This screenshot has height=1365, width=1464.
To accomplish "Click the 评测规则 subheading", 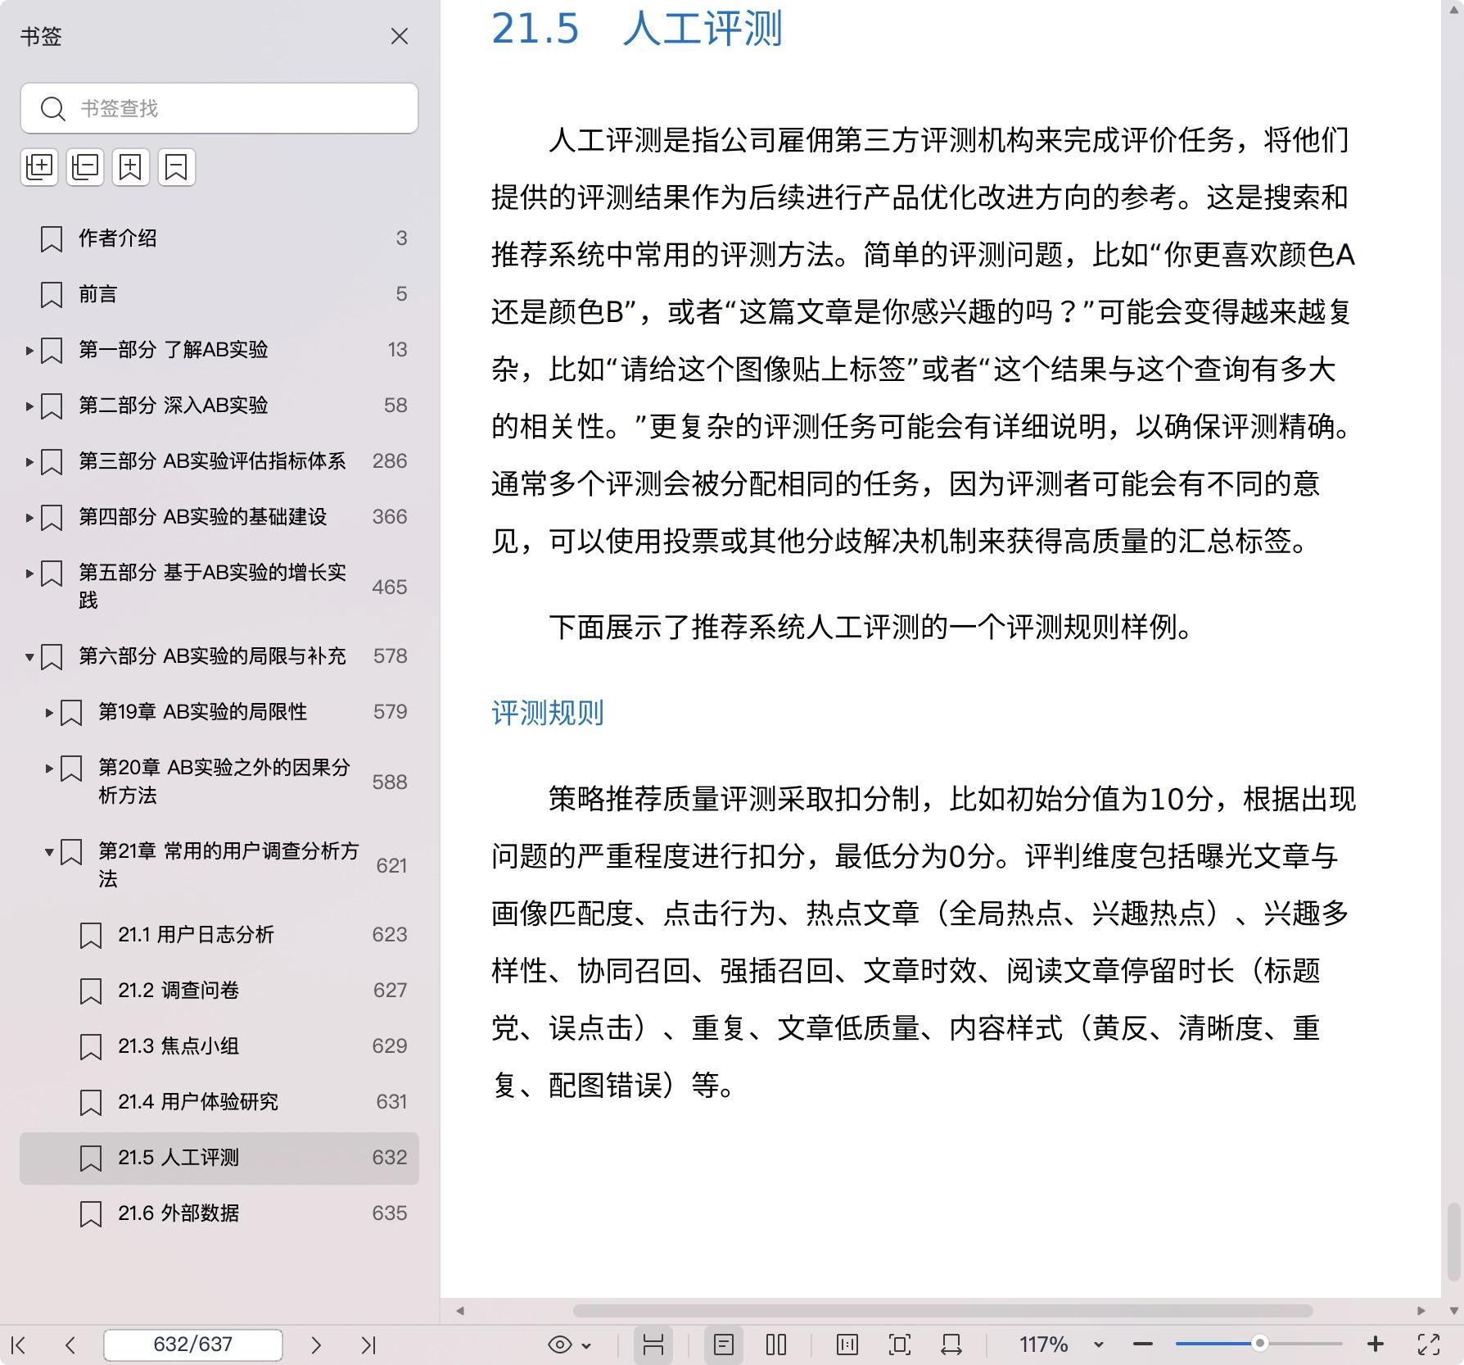I will pos(547,713).
